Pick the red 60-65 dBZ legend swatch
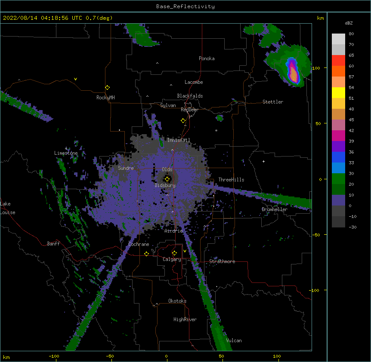 [x=338, y=61]
